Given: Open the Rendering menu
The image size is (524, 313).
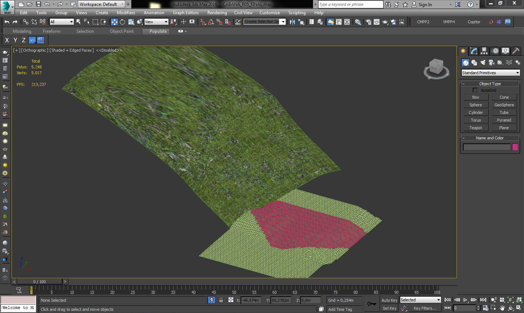Looking at the screenshot, I should click(x=217, y=13).
